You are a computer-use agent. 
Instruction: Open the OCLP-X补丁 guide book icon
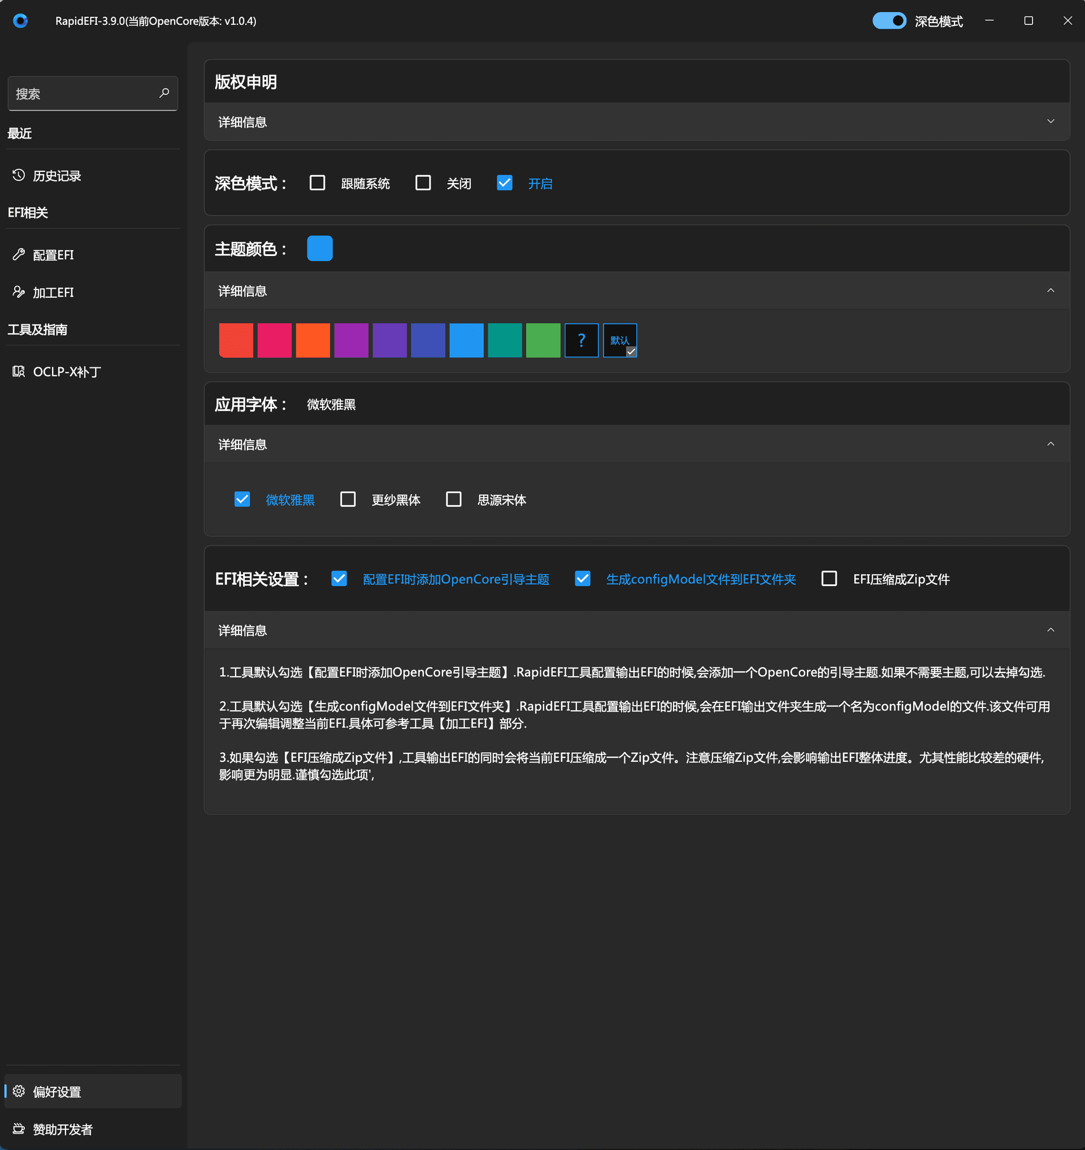click(x=19, y=371)
